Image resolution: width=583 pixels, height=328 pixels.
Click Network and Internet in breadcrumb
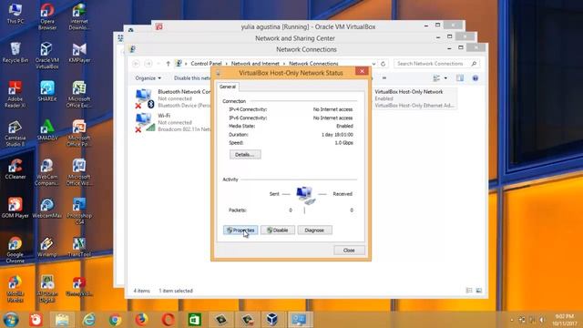coord(255,64)
